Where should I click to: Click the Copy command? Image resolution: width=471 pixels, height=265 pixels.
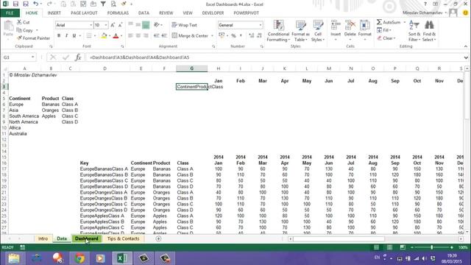(x=25, y=30)
